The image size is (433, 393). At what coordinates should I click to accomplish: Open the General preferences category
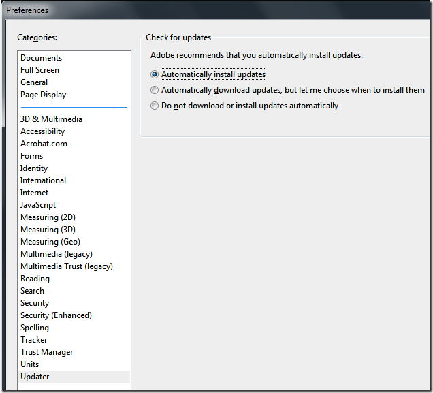(34, 82)
